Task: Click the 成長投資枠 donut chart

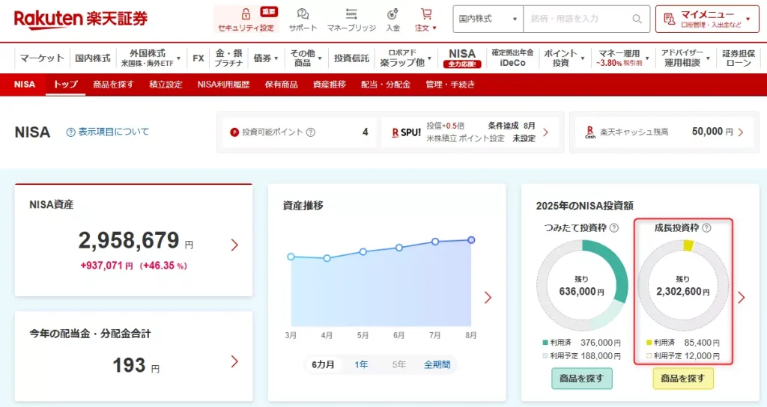Action: (x=683, y=286)
